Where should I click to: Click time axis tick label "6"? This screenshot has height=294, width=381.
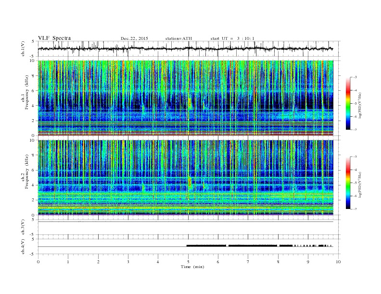click(x=218, y=262)
